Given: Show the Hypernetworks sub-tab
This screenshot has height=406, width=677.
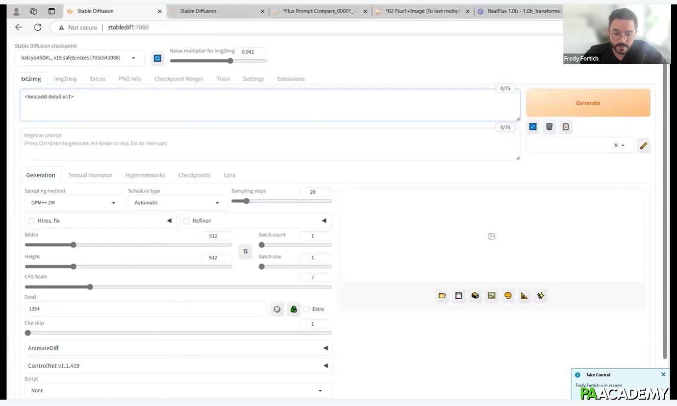Looking at the screenshot, I should pos(145,175).
